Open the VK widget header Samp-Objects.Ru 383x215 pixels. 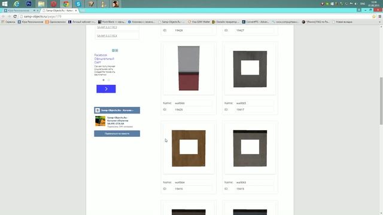[117, 110]
